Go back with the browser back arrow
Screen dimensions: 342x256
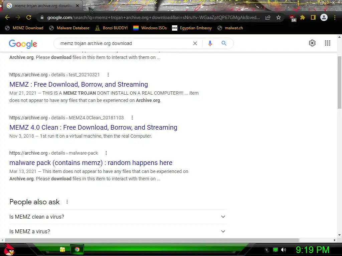pyautogui.click(x=7, y=17)
